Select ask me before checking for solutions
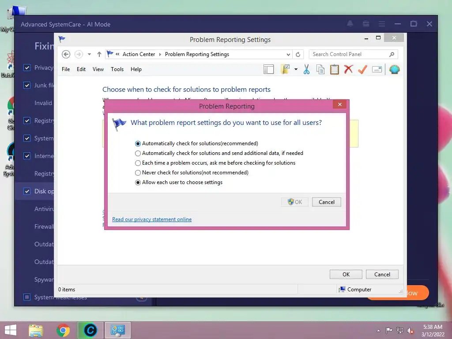This screenshot has width=452, height=339. coord(138,163)
